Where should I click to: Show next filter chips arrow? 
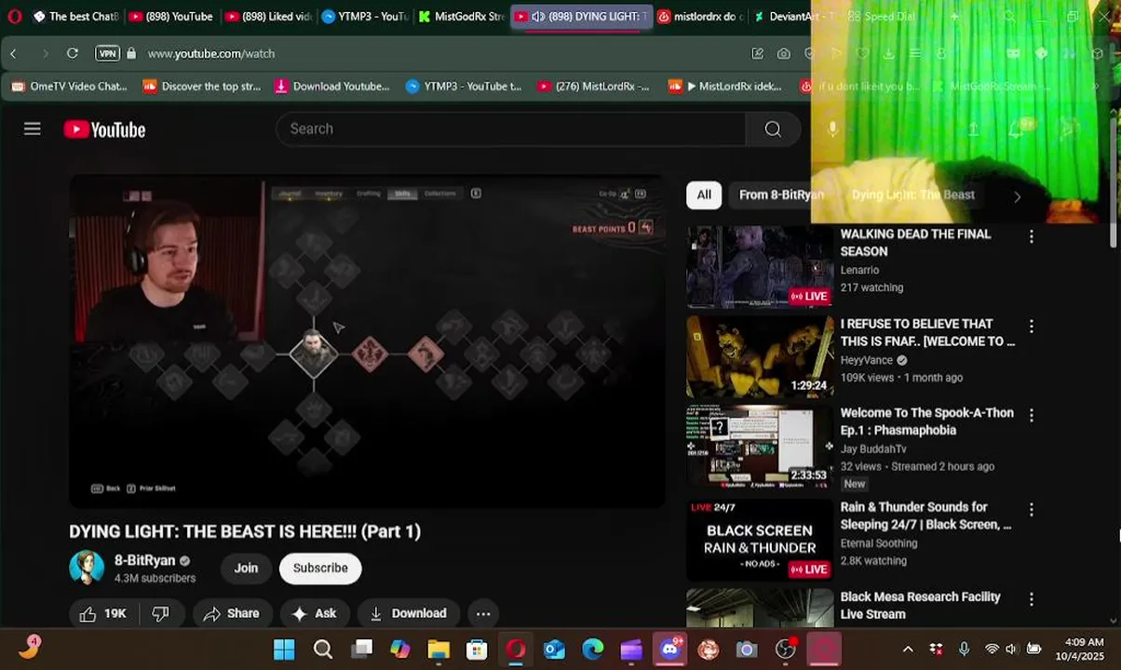[x=1017, y=196]
